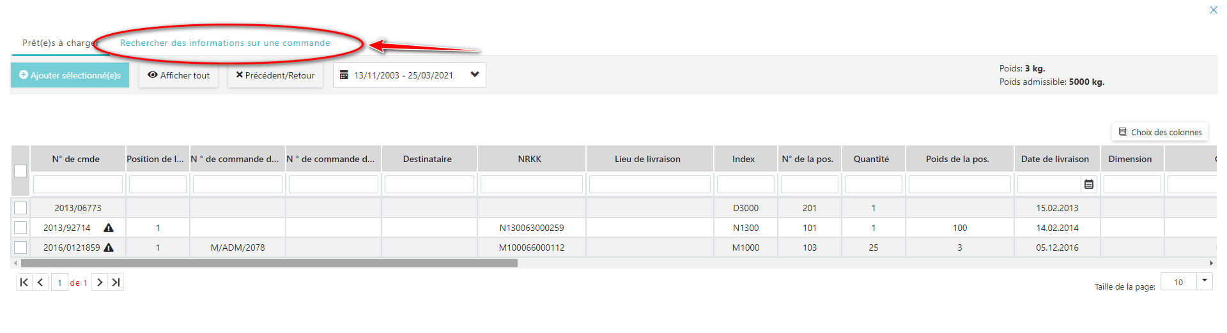
Task: Expand the date range 13/11/2003 - 25/03/2021 dropdown
Action: click(x=474, y=75)
